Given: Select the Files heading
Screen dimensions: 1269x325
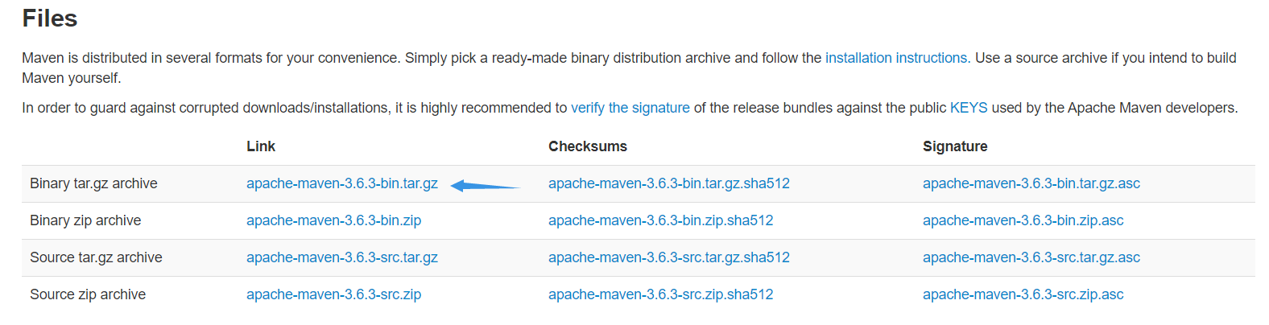Looking at the screenshot, I should [x=50, y=19].
